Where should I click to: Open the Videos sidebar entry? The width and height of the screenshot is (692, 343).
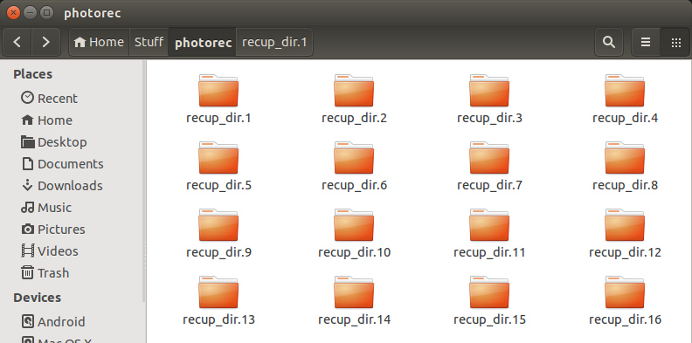[50, 250]
